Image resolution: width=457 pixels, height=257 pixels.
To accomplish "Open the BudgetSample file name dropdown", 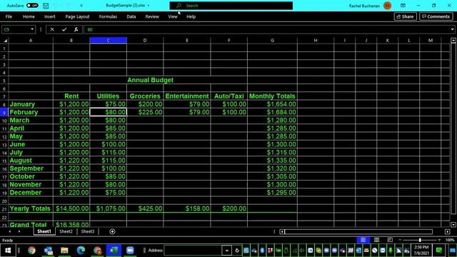I will (x=149, y=6).
